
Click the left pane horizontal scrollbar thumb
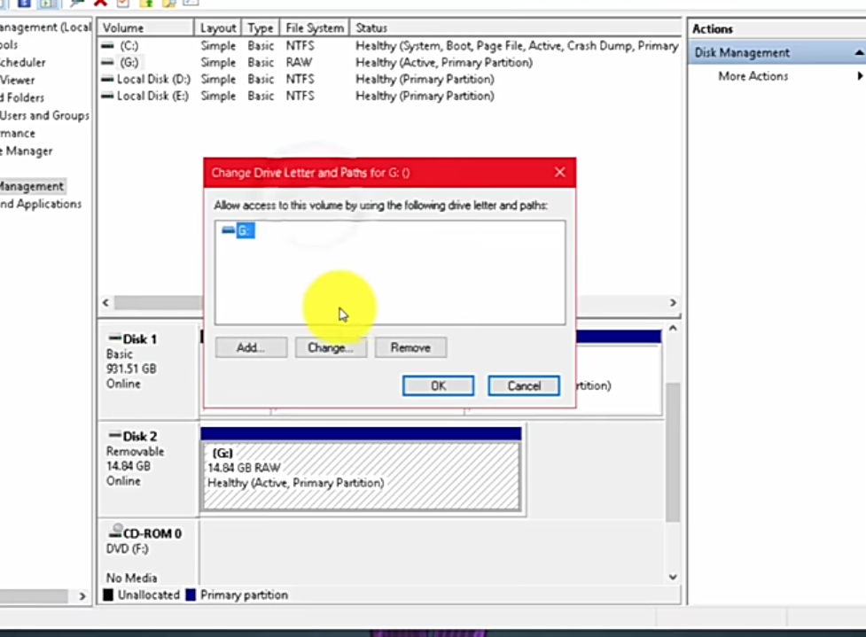[34, 596]
